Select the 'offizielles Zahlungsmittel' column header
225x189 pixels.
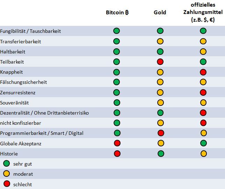203,13
